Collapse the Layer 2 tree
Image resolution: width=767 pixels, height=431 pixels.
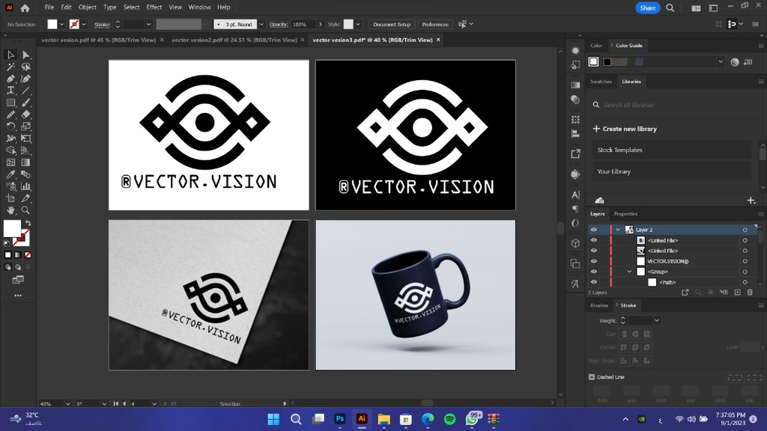618,230
